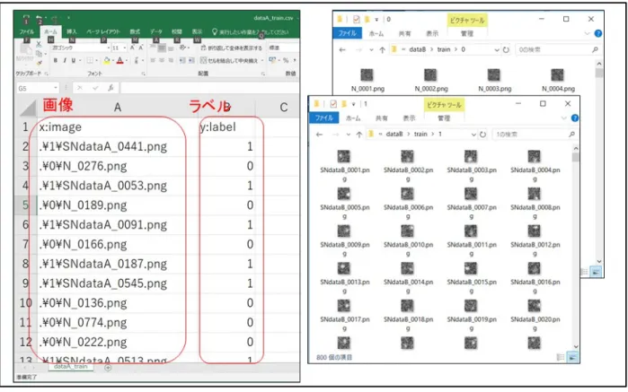Viewport: 628px width, 392px height.
Task: Open the Excel データ tab
Action: point(155,31)
